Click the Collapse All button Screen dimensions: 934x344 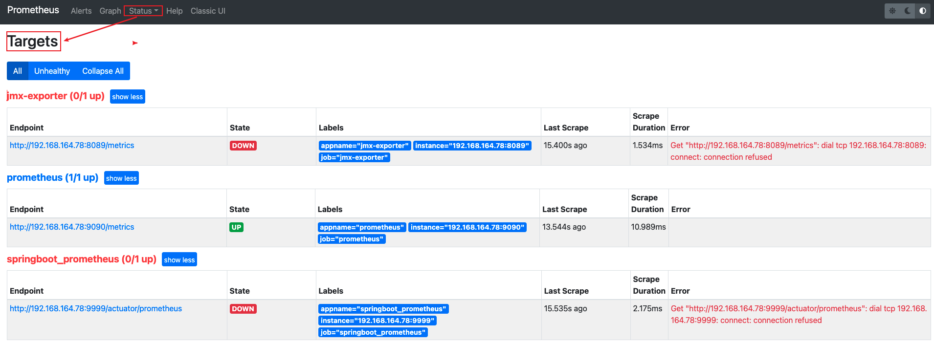[x=103, y=71]
